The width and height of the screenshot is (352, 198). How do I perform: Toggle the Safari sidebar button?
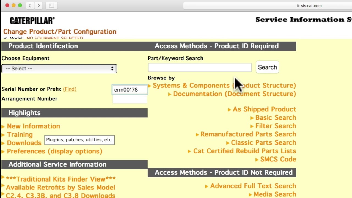point(51,5)
